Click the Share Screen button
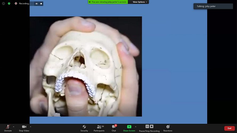Viewport: 237px width, 133px height. pos(129,128)
